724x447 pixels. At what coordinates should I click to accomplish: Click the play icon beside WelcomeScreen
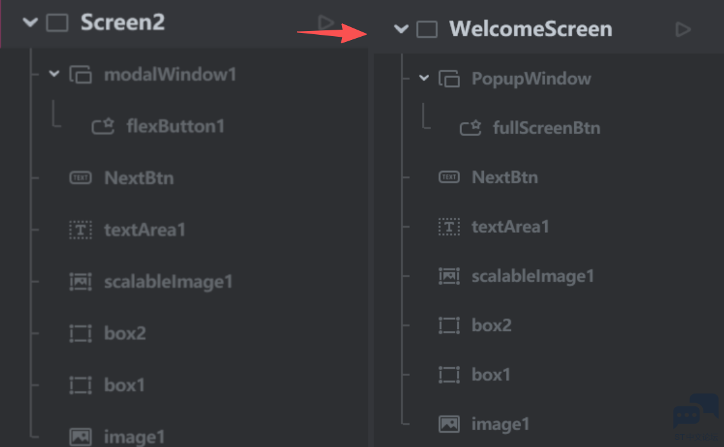pos(682,29)
